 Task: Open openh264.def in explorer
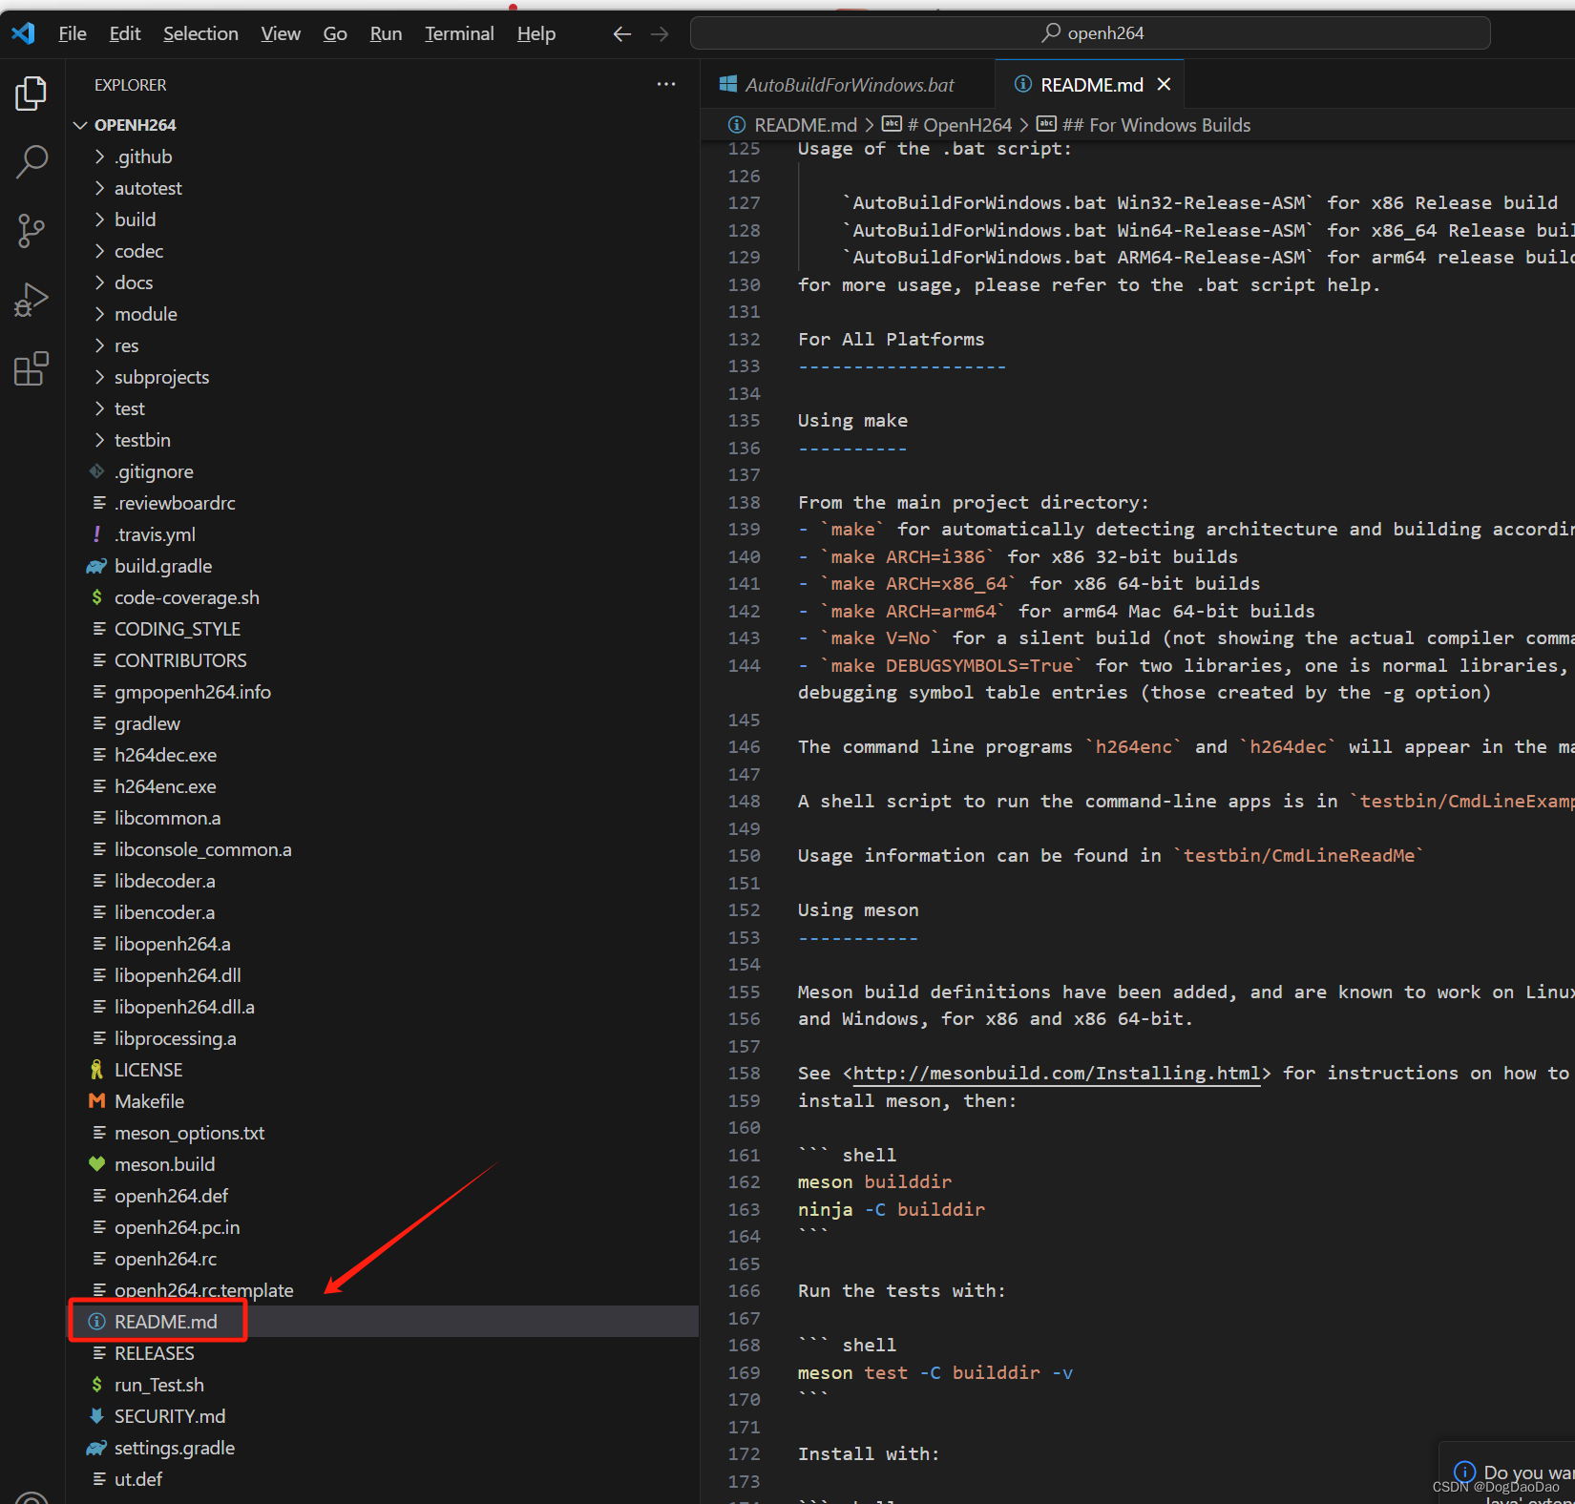tap(171, 1196)
